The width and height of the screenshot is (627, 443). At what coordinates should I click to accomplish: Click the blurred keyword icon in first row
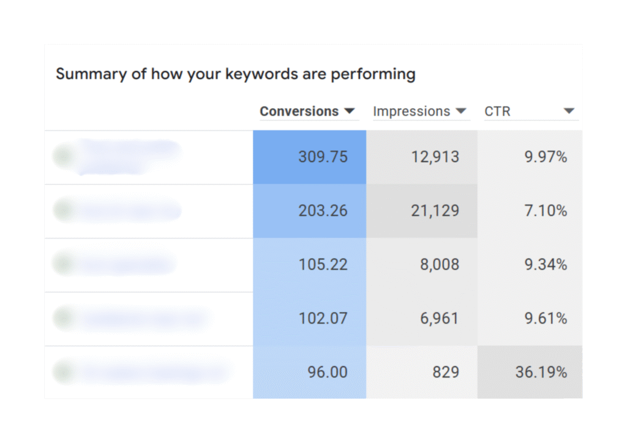pyautogui.click(x=63, y=155)
